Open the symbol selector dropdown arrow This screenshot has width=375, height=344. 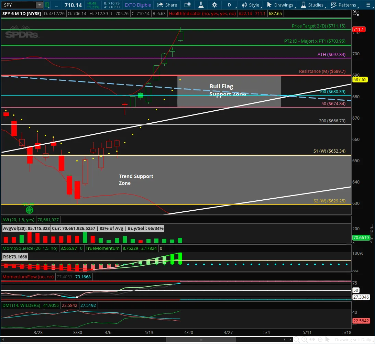[40, 5]
